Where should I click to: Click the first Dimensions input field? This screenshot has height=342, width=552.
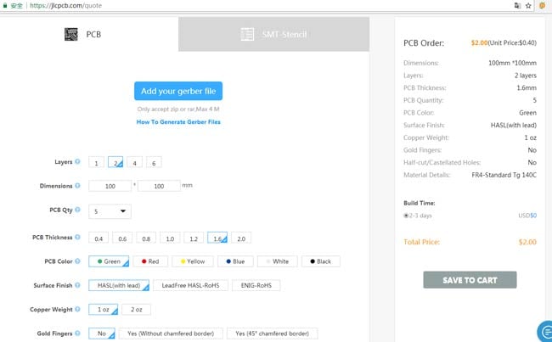click(110, 186)
